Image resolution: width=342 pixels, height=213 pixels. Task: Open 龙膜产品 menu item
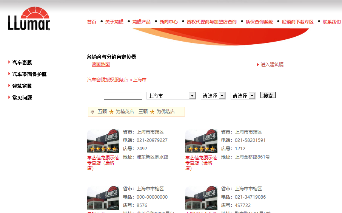tap(141, 22)
